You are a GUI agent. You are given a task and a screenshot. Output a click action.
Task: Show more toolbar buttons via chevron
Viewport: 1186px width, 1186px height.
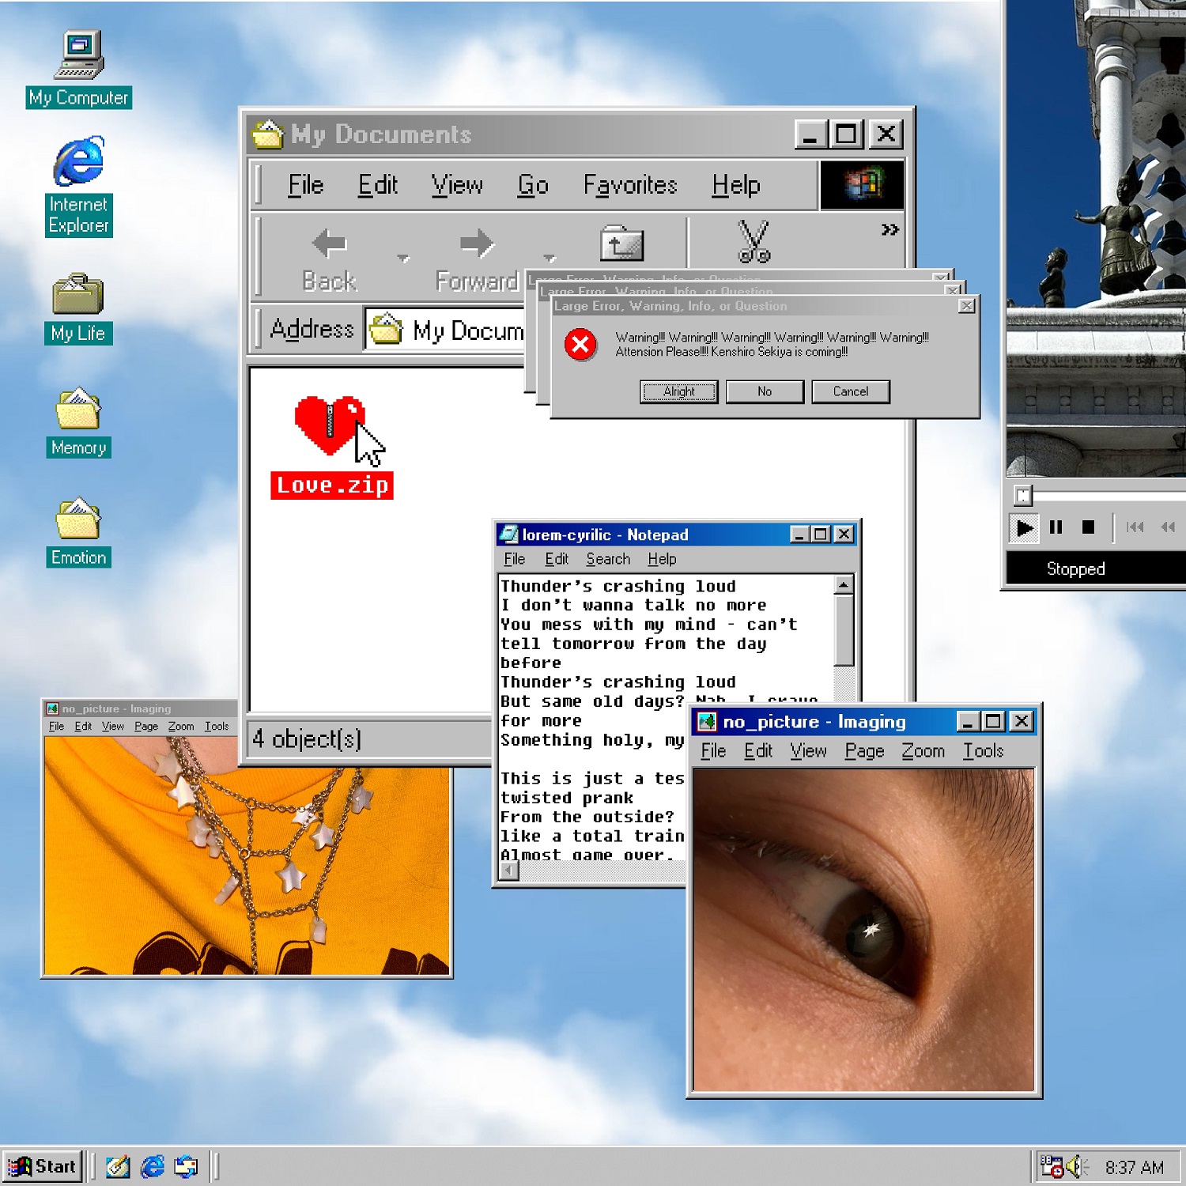click(x=889, y=230)
